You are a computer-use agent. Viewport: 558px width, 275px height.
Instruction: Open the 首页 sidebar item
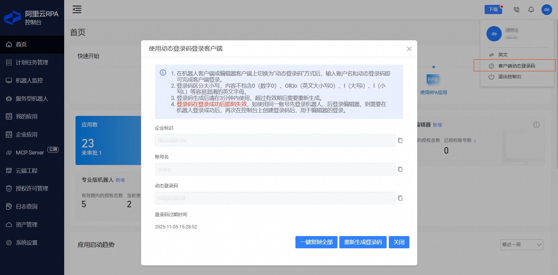point(32,44)
